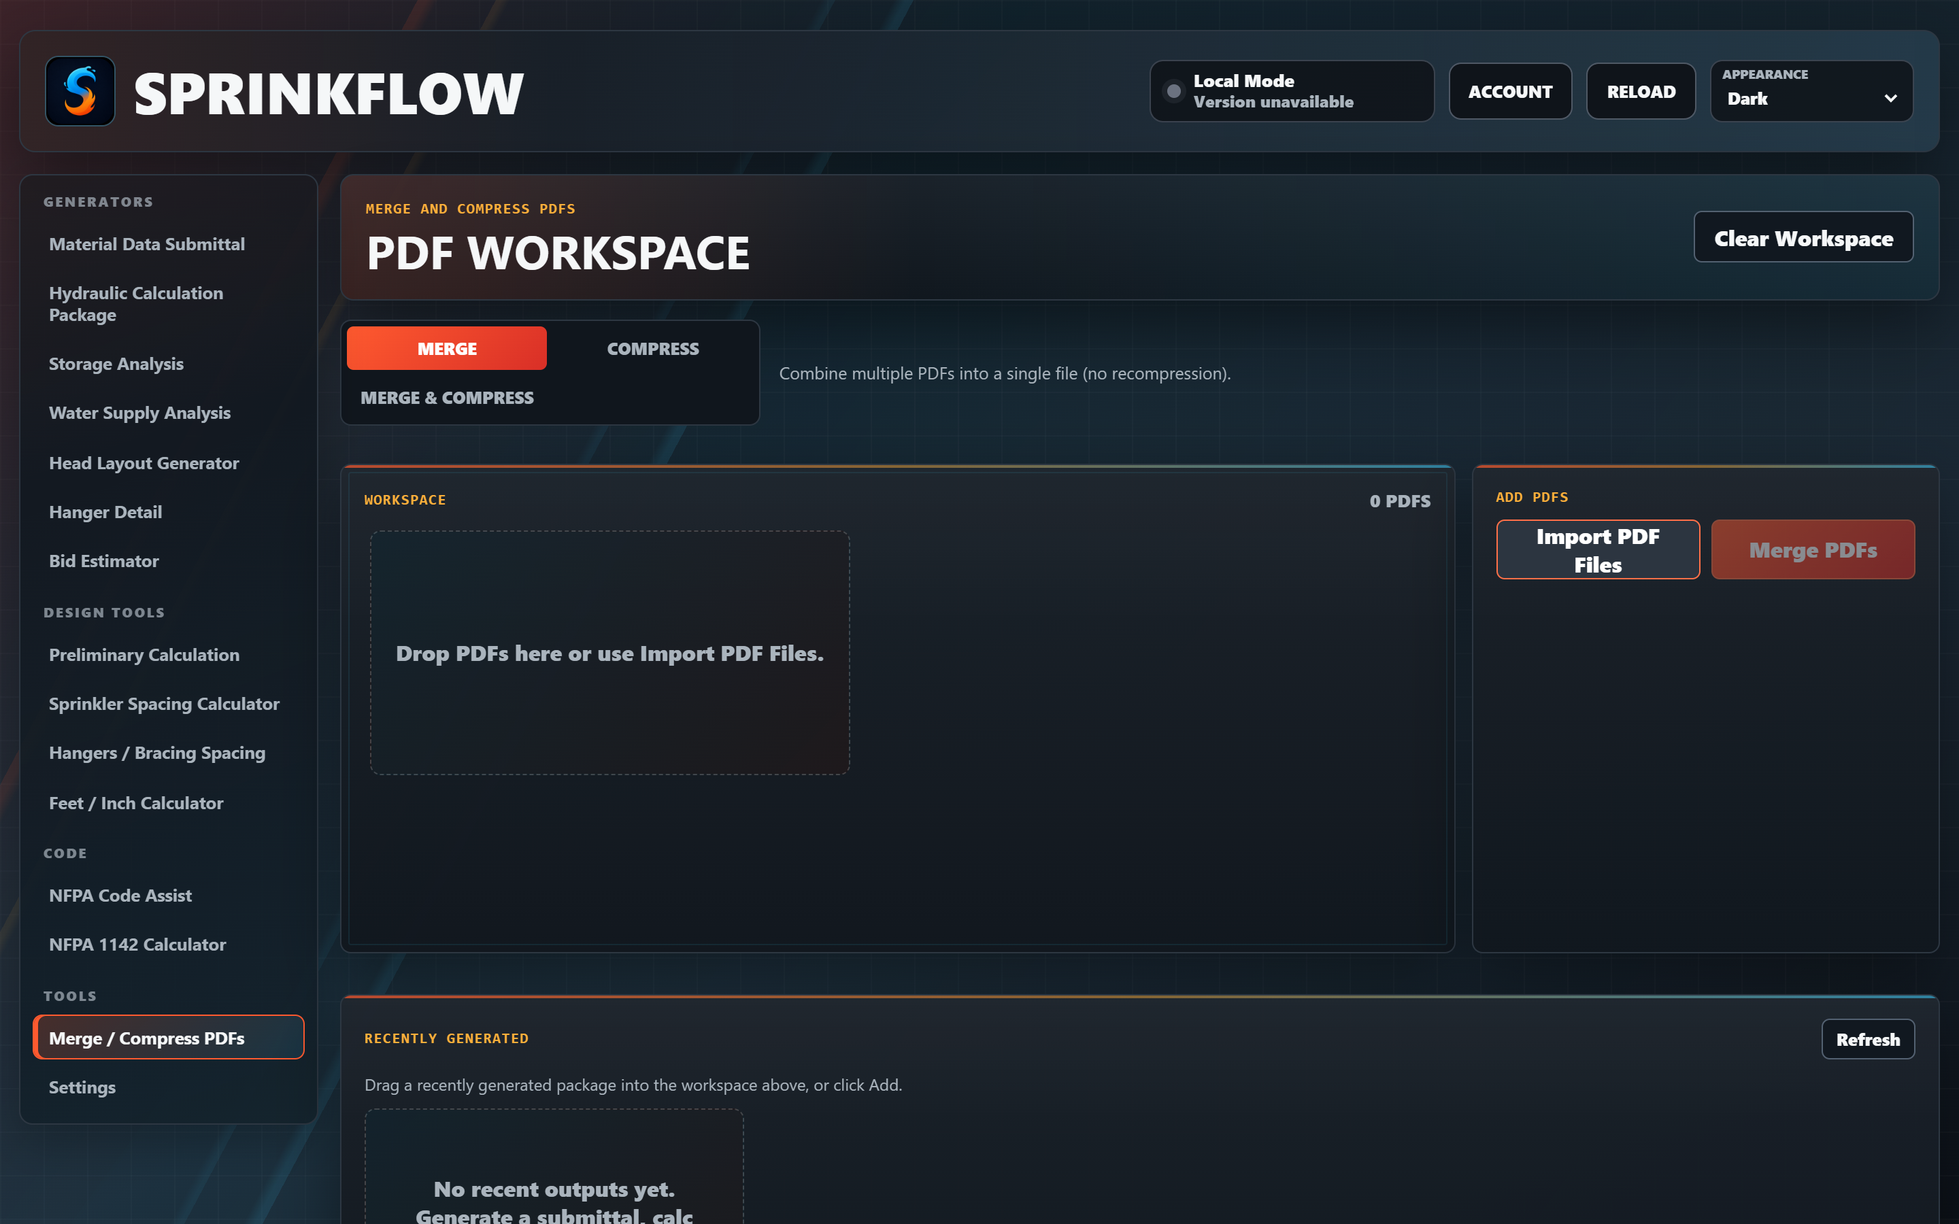
Task: Click Clear Workspace button
Action: point(1803,238)
